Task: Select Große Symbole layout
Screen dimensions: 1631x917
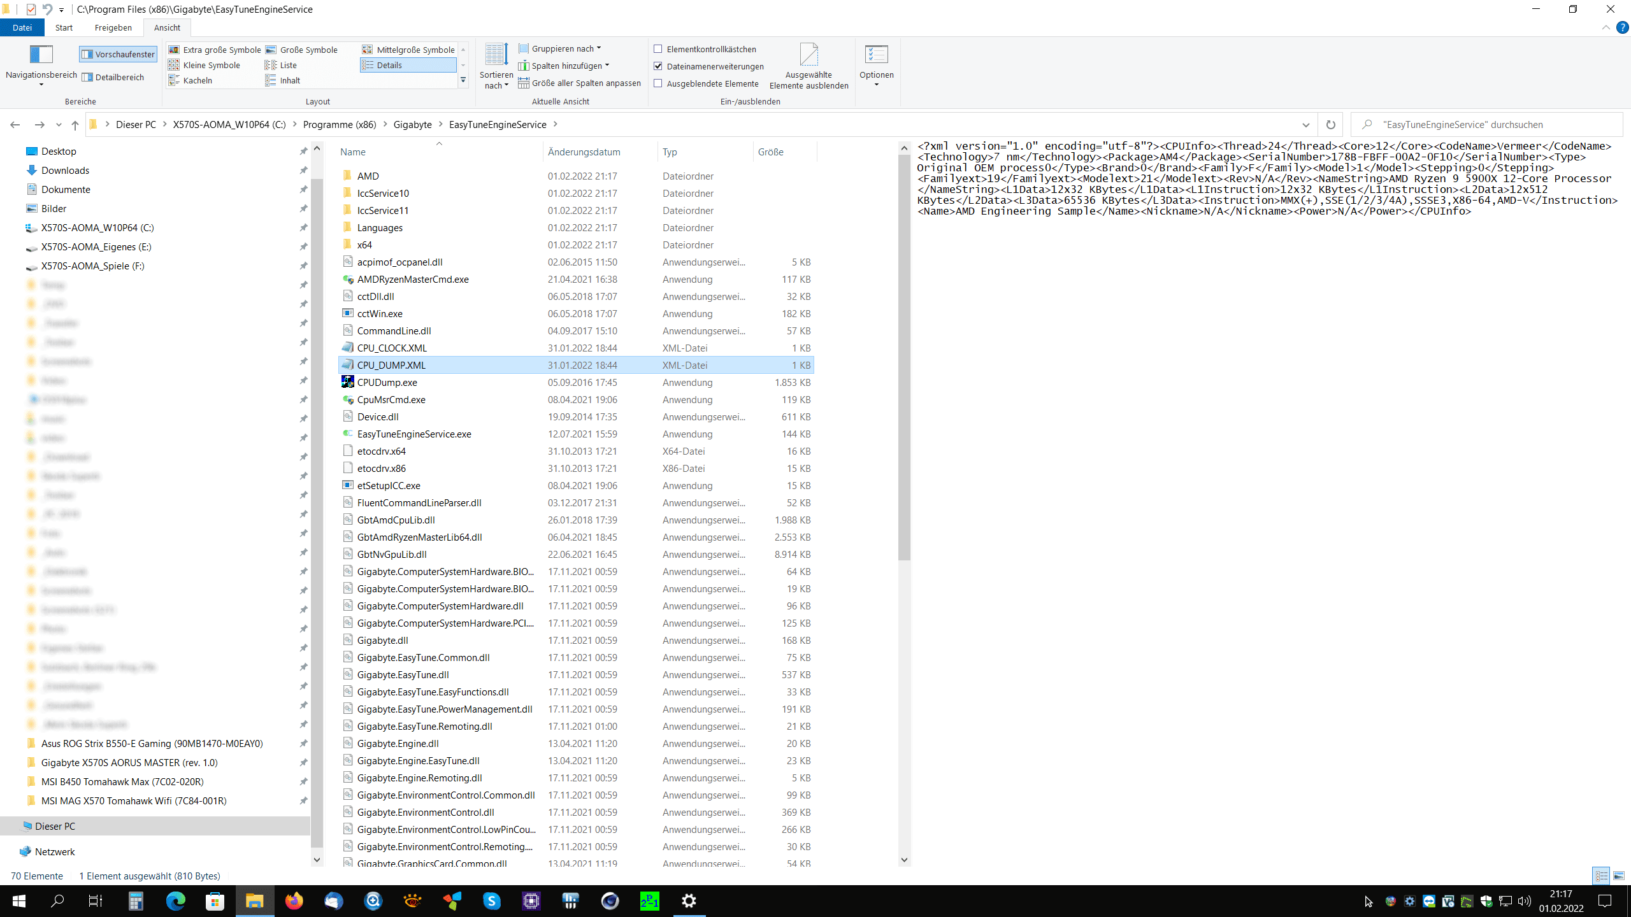Action: click(302, 50)
